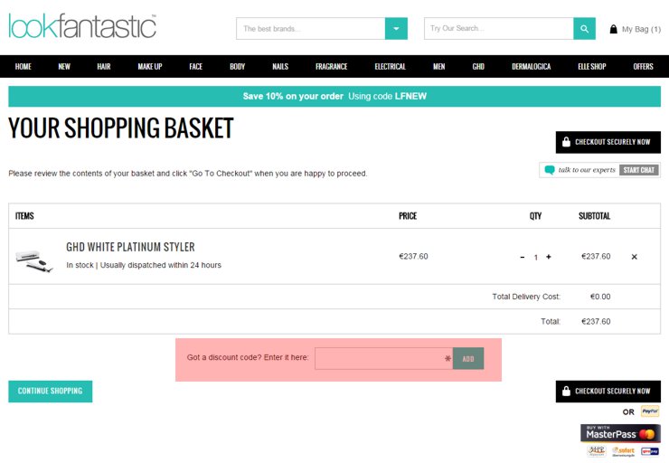
Task: Click top Checkout Securely Now button
Action: [x=608, y=142]
